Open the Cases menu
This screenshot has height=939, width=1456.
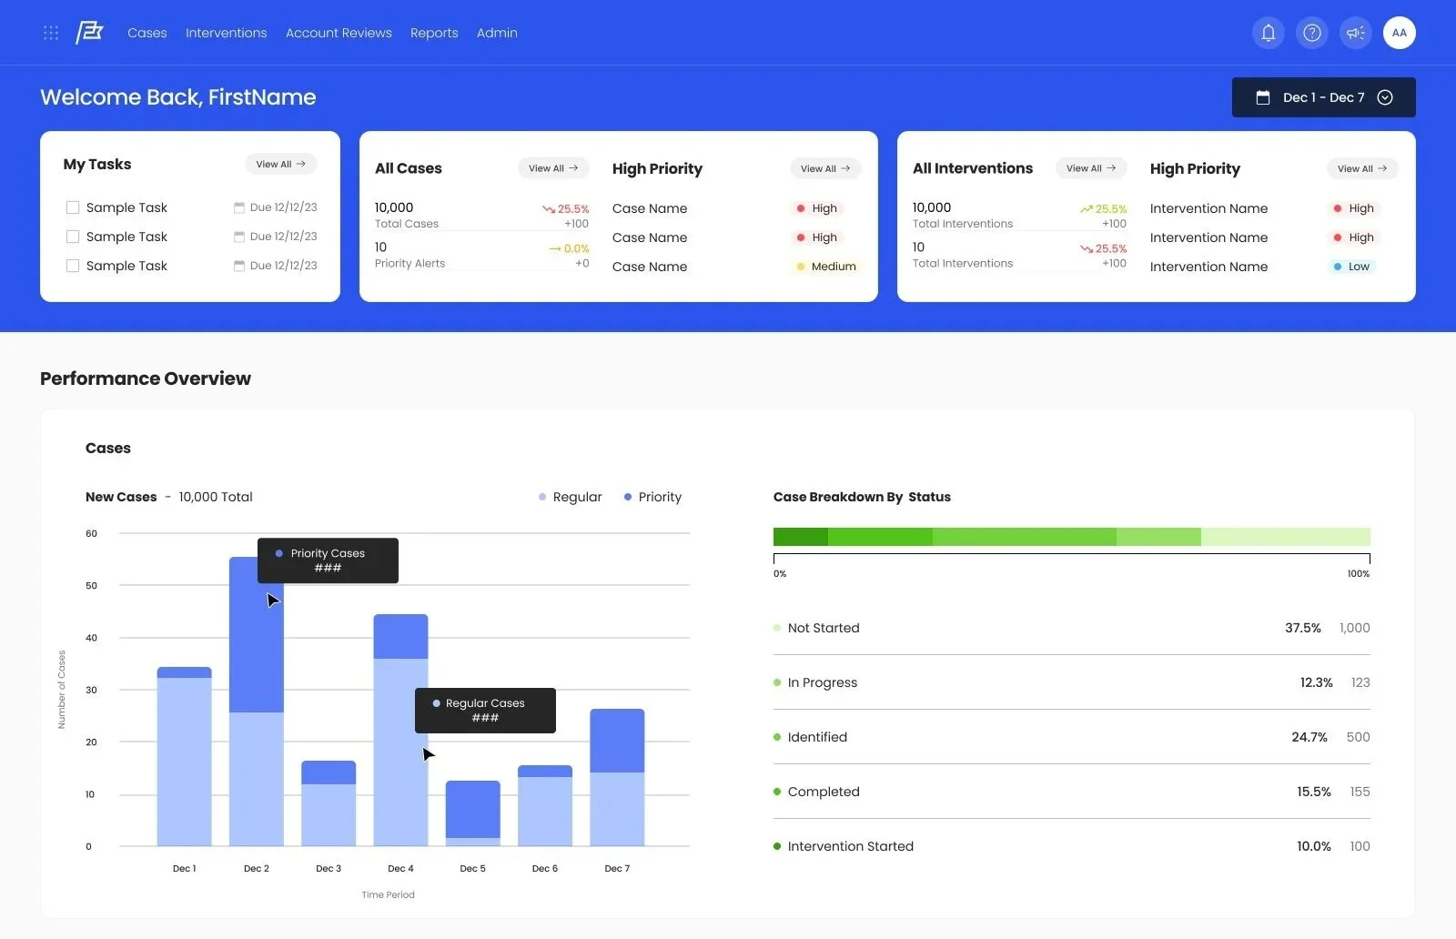tap(147, 33)
